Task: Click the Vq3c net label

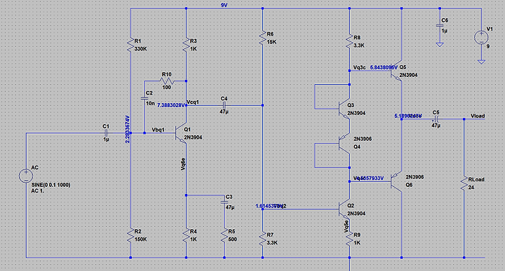Action: pyautogui.click(x=359, y=67)
